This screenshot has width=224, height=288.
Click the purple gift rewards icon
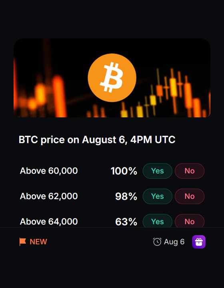(x=199, y=242)
